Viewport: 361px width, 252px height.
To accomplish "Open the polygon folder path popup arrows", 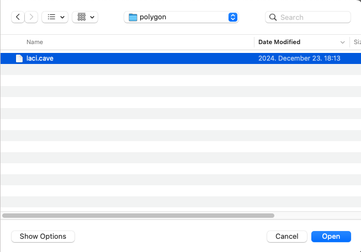I will point(232,17).
